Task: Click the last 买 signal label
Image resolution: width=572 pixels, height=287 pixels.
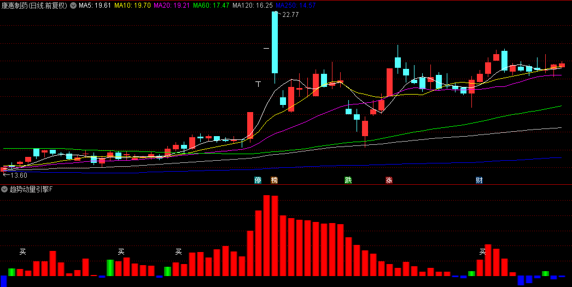Action: click(483, 251)
